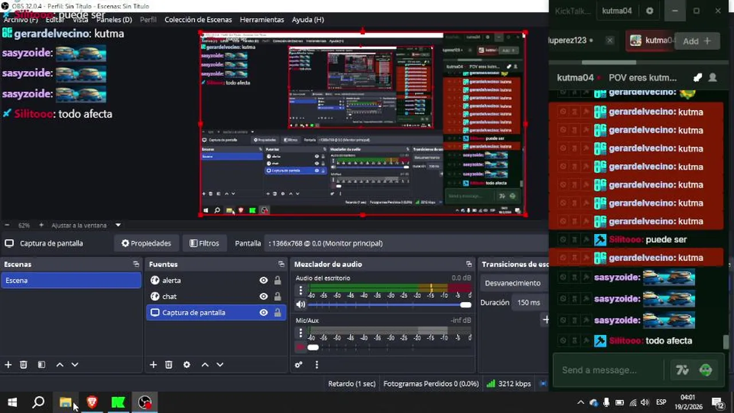
Task: Select Escena in scenes list
Action: click(71, 280)
